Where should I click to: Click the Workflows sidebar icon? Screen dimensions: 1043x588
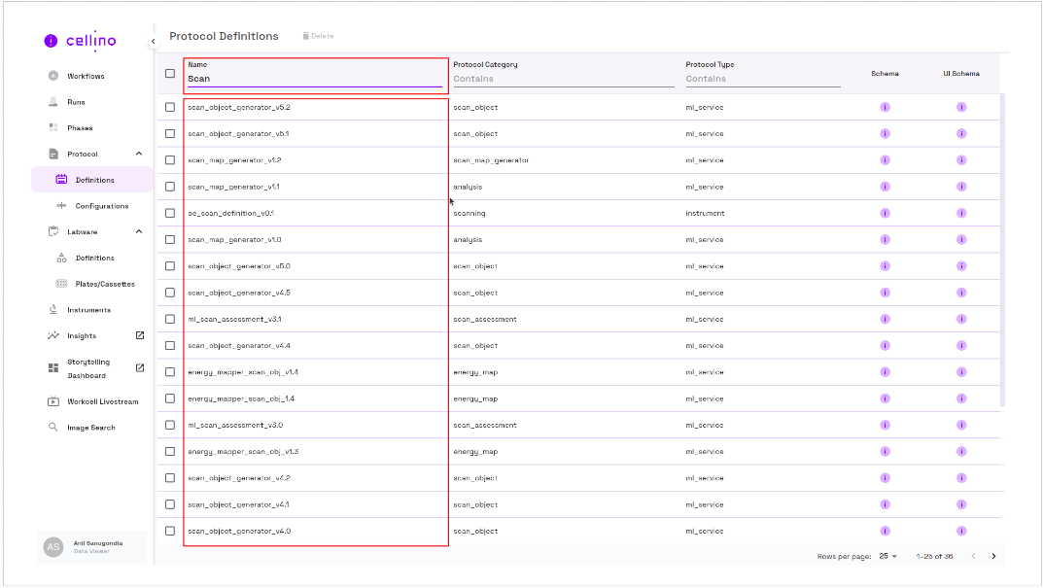(53, 76)
